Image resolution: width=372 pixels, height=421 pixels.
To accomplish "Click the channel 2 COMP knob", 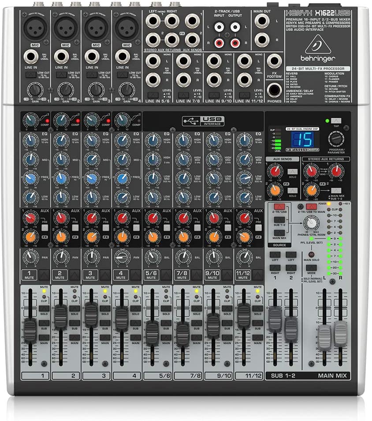I will (61, 120).
